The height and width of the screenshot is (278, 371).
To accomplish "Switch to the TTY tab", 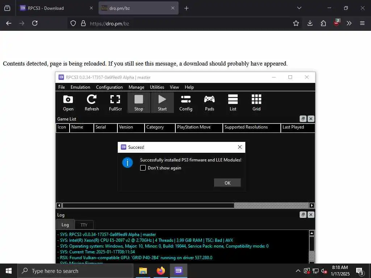I will pyautogui.click(x=84, y=225).
